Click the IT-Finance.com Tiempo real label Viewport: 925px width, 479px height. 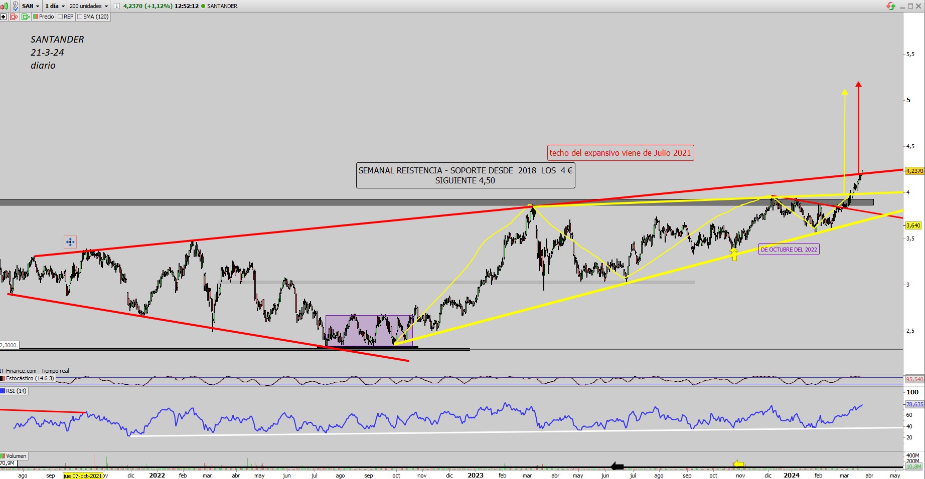35,371
